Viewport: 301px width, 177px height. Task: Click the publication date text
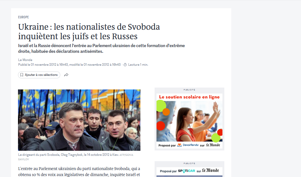[69, 65]
